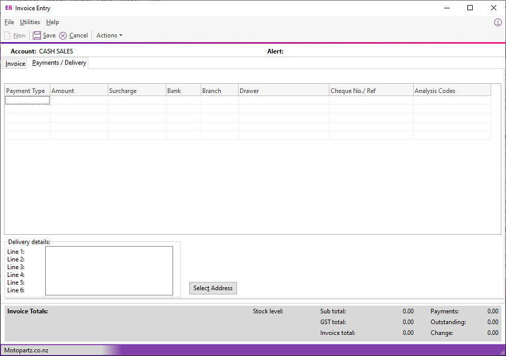Minimize the Invoice Entry window
The height and width of the screenshot is (356, 506).
(447, 8)
